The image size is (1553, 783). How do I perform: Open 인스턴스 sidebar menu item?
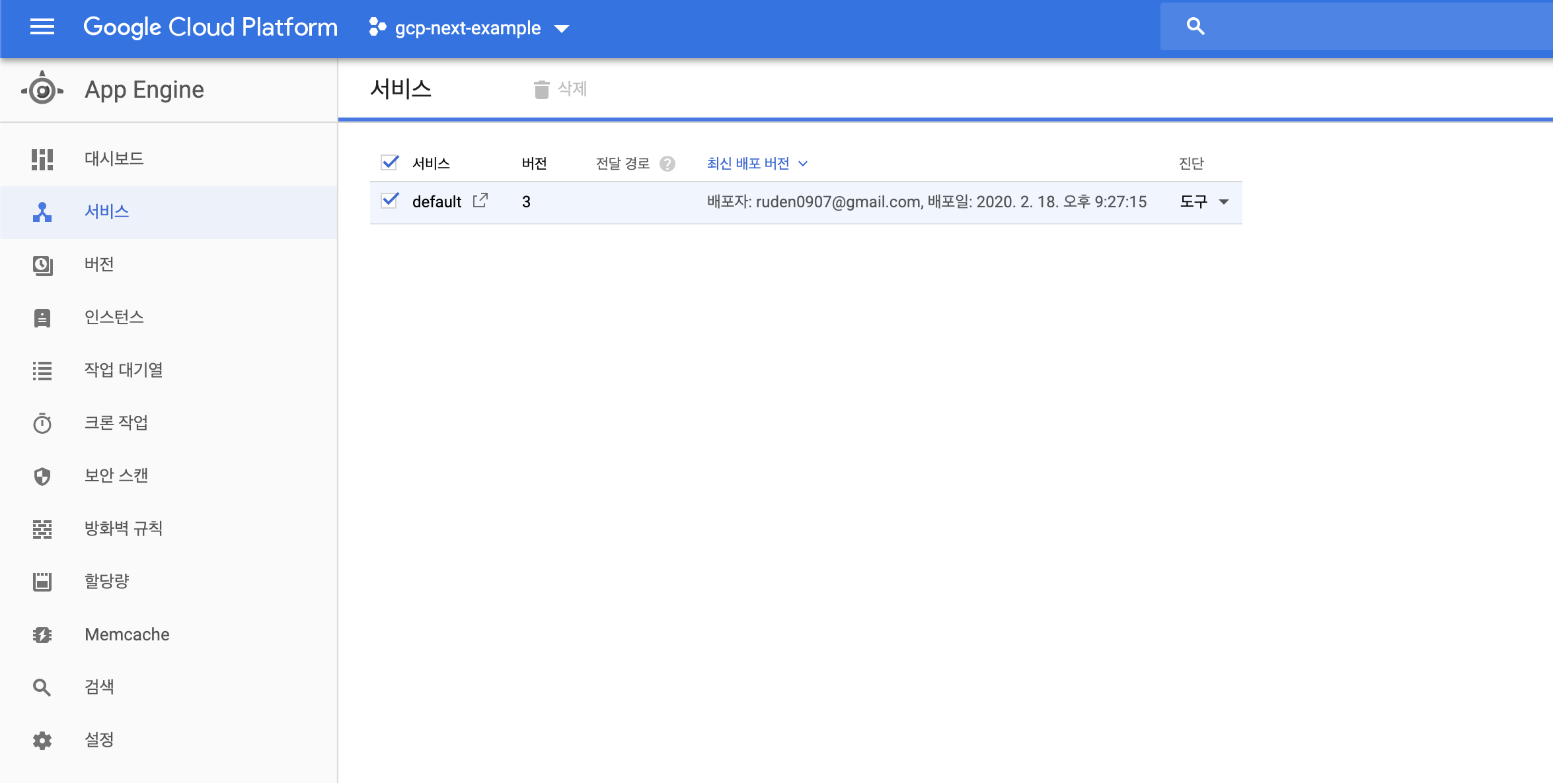click(114, 317)
